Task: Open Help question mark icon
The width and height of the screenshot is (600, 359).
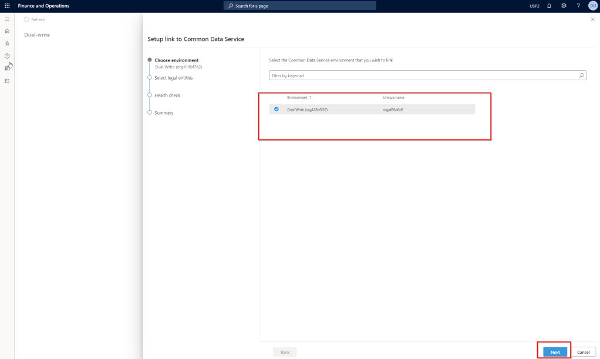Action: [578, 6]
